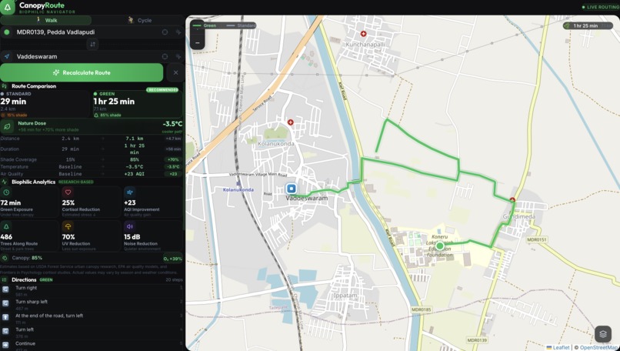Click the green origin dot beside MDR0139
The width and height of the screenshot is (620, 351).
[7, 32]
